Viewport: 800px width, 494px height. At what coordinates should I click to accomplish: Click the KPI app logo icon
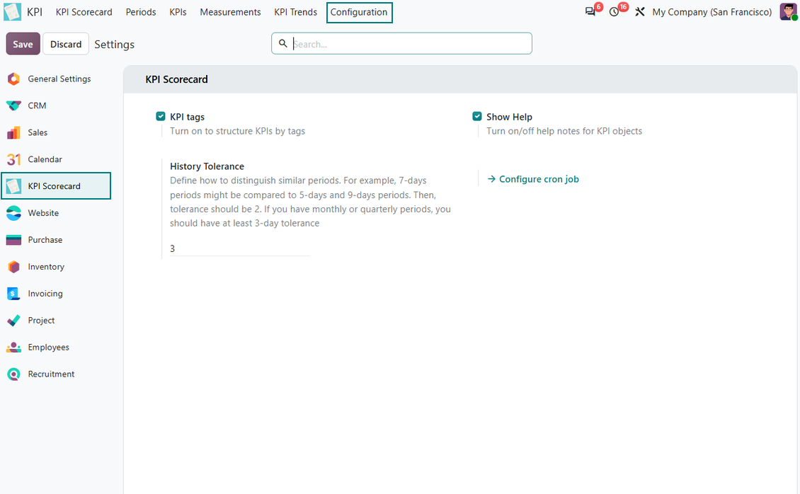[12, 12]
